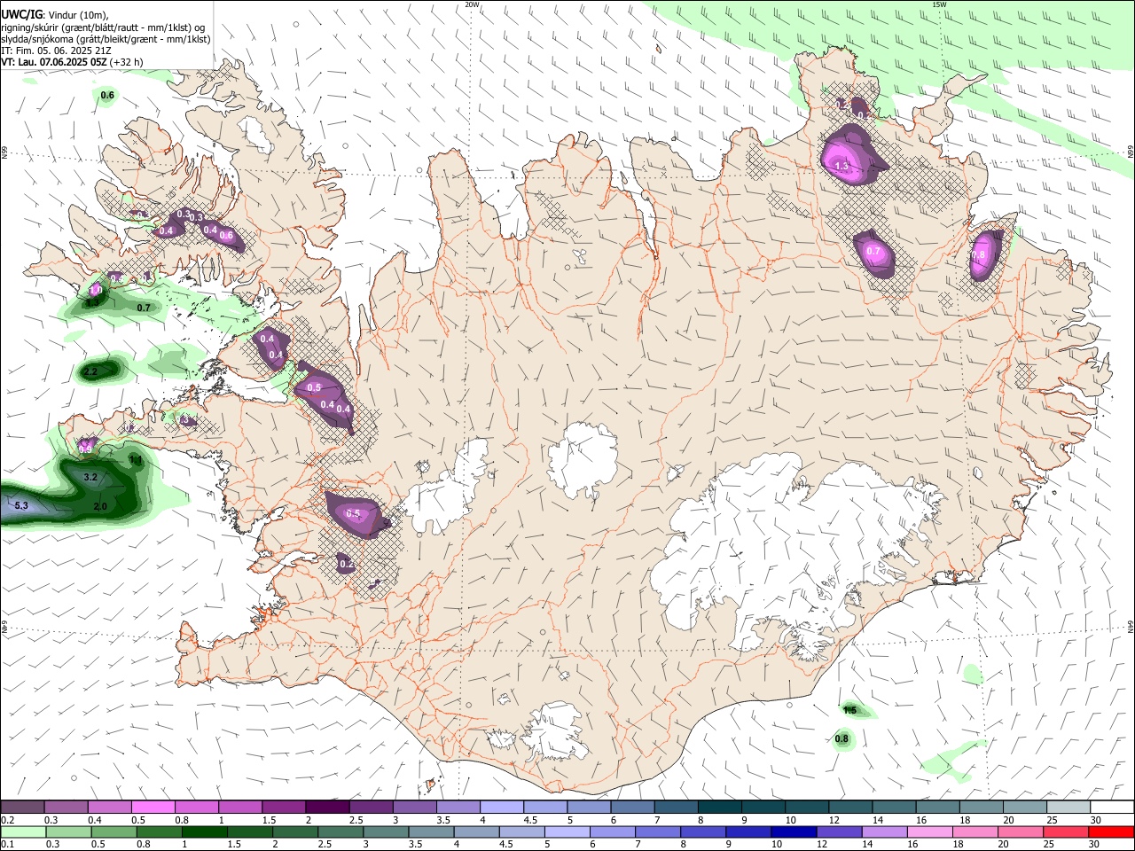
Task: Click the '30' label under snow legend
Action: (1096, 820)
